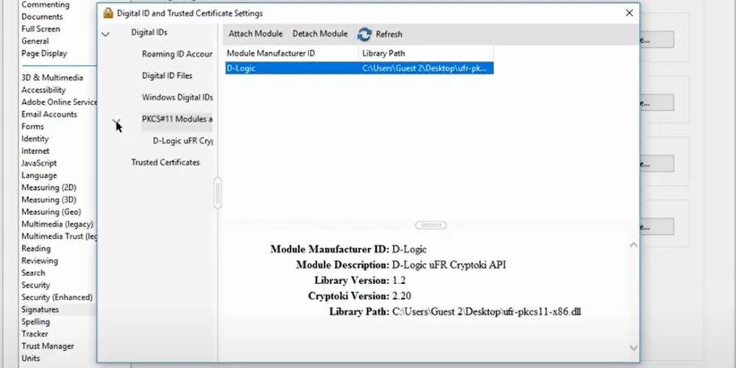Select Page Display category in Preferences

click(x=44, y=54)
